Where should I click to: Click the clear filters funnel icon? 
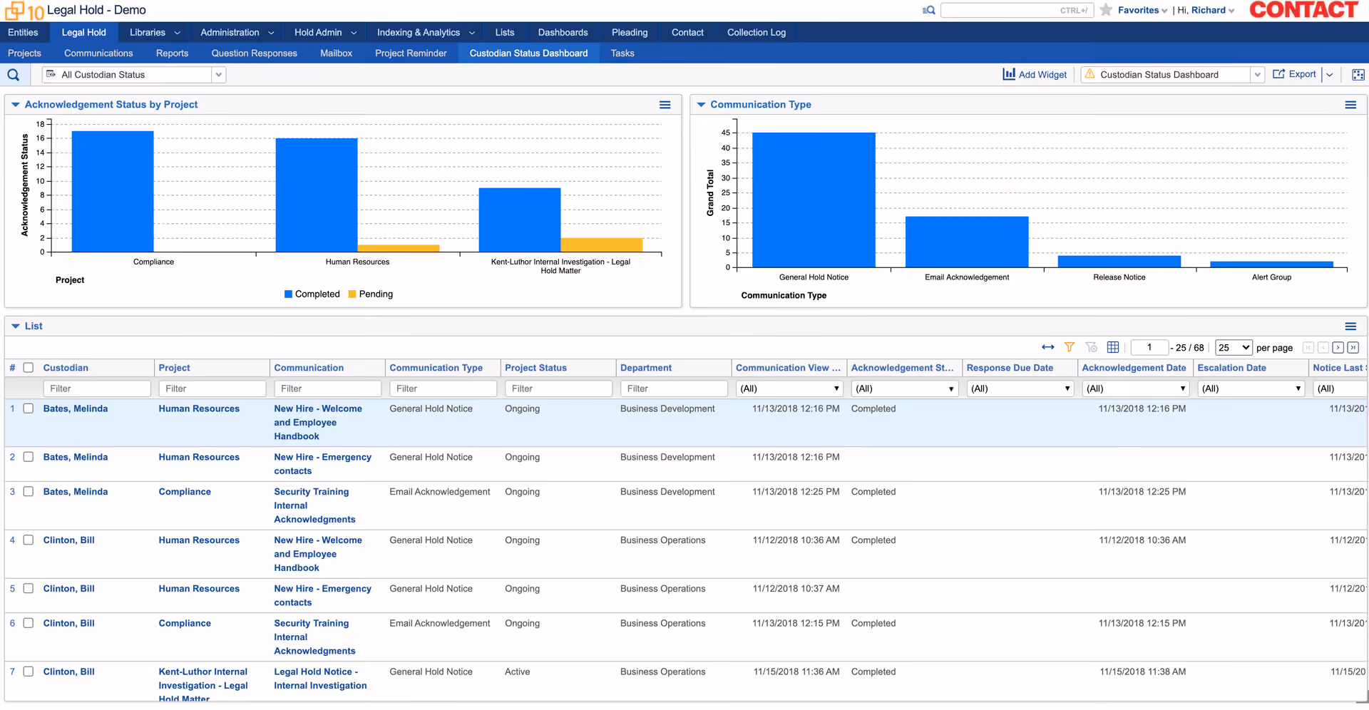point(1091,347)
